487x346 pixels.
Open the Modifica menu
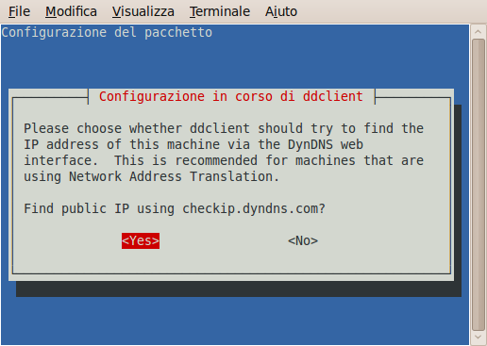(x=71, y=11)
